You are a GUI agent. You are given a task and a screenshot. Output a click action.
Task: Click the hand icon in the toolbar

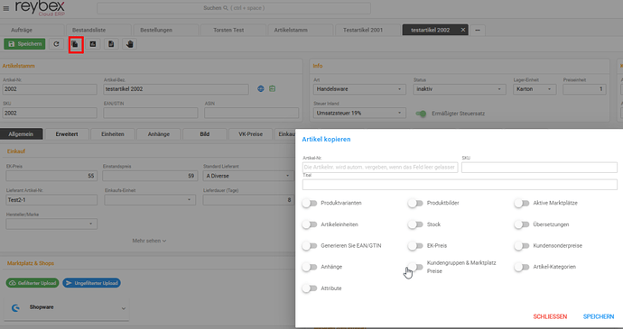click(x=129, y=44)
